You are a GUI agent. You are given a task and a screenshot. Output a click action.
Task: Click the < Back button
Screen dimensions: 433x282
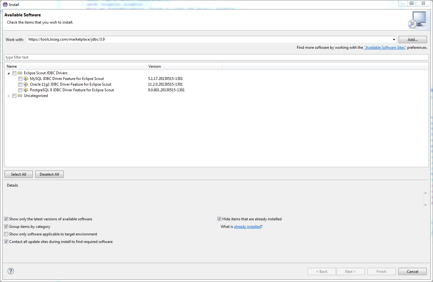coord(322,272)
